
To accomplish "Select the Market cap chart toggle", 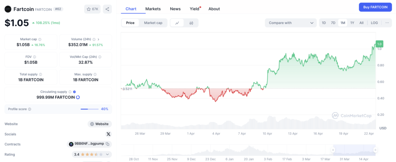I will coord(153,23).
